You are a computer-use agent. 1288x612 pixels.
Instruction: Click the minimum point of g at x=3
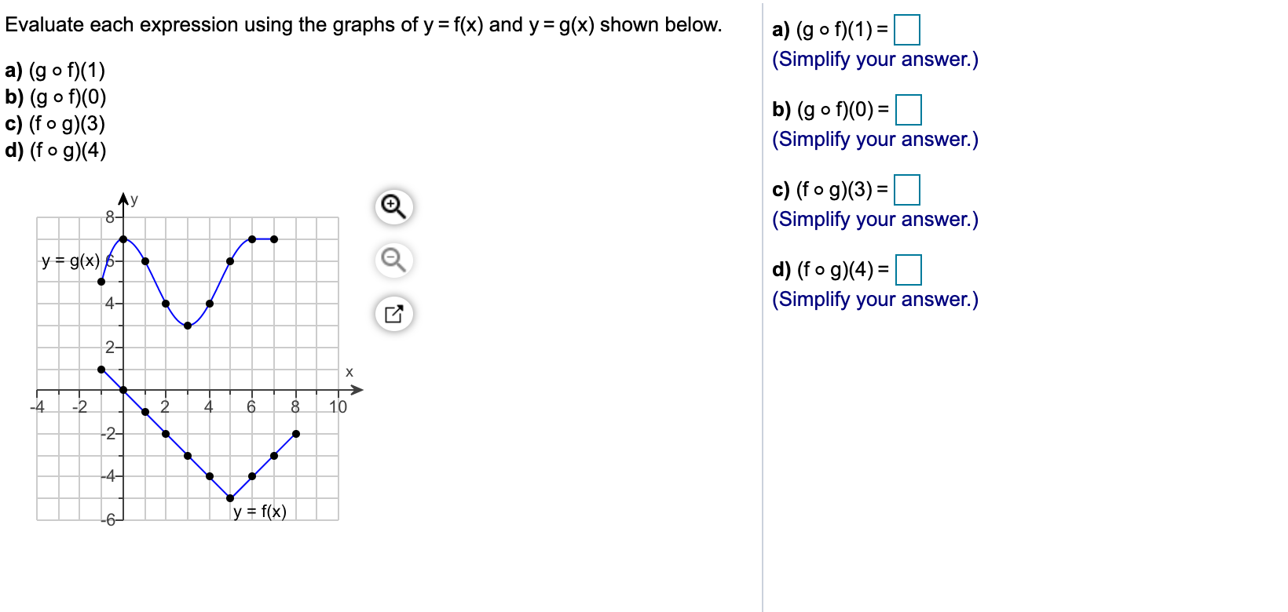pyautogui.click(x=188, y=325)
